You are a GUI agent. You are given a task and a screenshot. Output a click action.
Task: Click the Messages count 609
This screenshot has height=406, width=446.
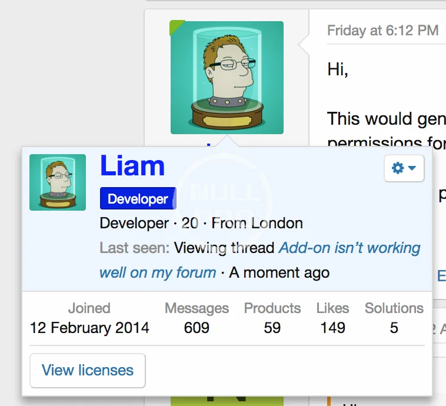197,328
